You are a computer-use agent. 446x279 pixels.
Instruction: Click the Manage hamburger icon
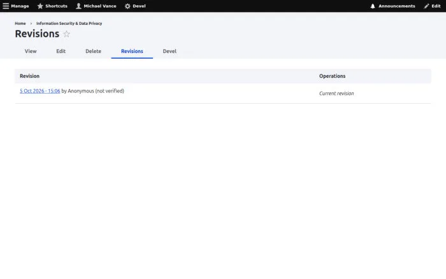[6, 6]
